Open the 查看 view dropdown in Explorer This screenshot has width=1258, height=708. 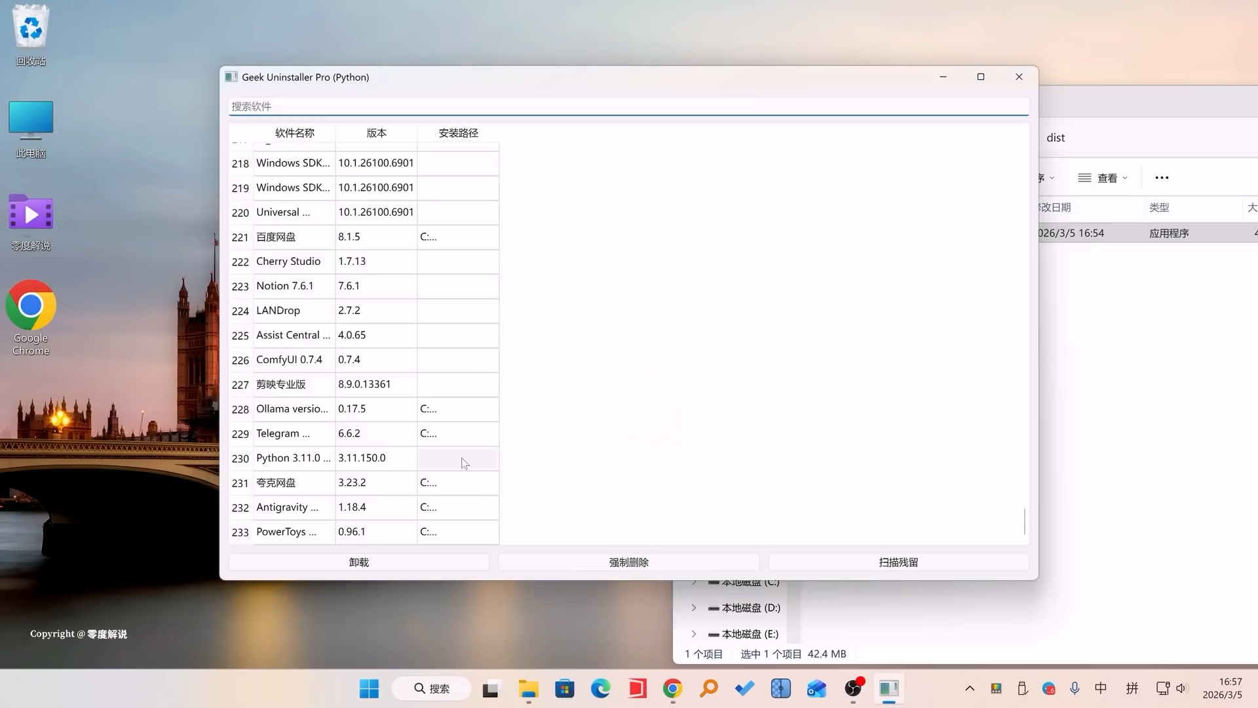point(1103,178)
